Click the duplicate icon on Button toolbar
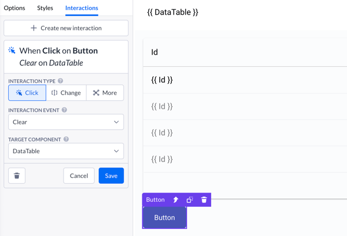The width and height of the screenshot is (347, 236). 190,200
